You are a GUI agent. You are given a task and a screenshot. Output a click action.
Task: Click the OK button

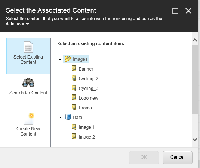[x=144, y=158]
